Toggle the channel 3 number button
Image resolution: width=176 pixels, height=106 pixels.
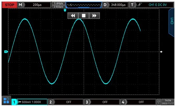coord(87,102)
